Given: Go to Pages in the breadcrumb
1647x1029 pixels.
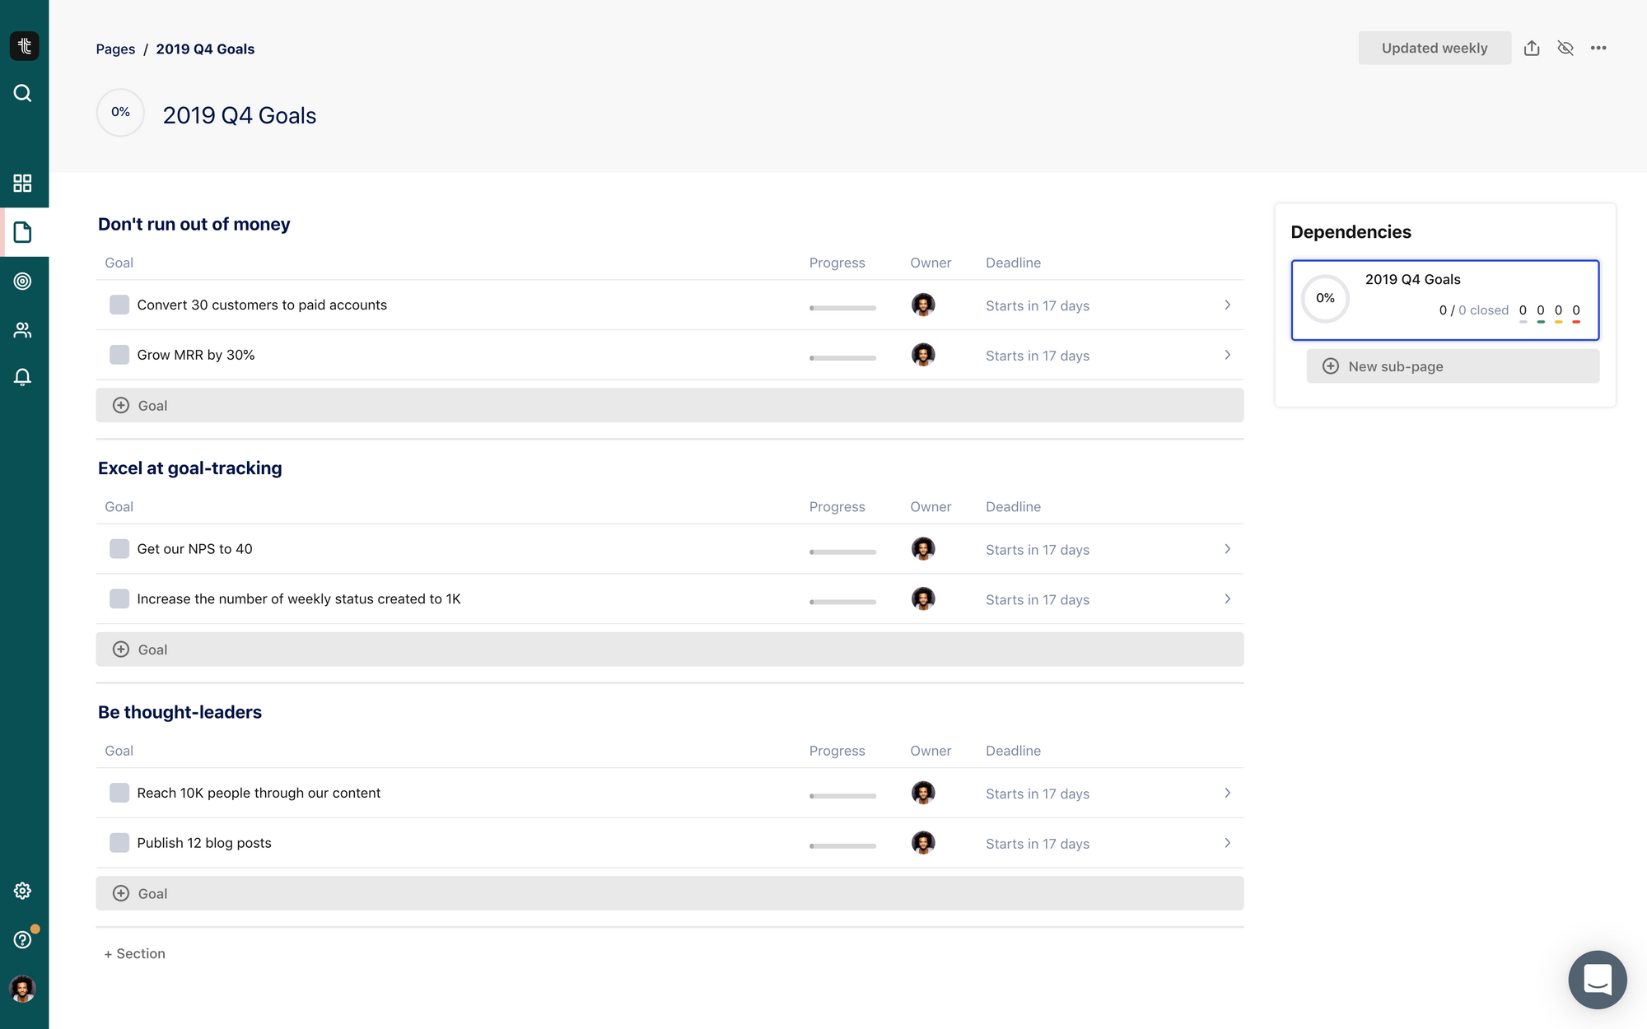Looking at the screenshot, I should pos(115,49).
